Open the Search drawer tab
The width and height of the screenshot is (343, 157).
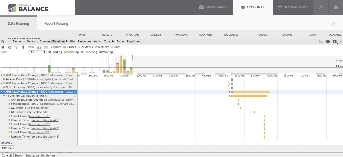[19, 155]
